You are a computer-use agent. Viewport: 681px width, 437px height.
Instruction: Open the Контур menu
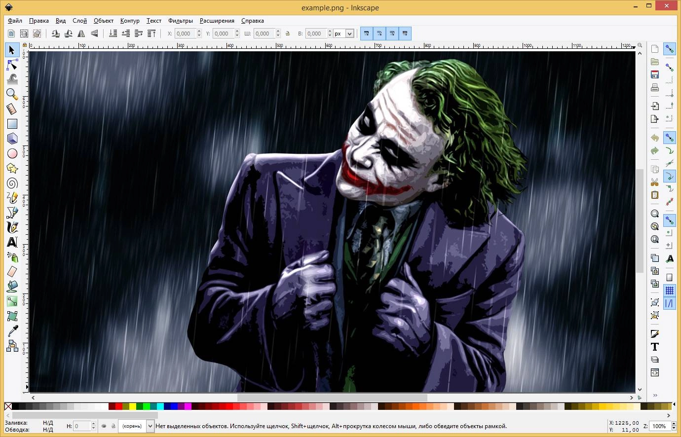[130, 21]
